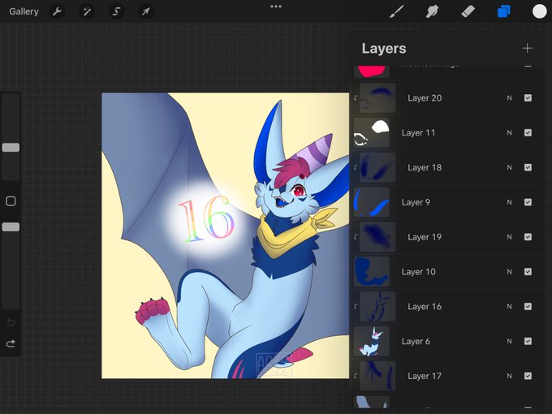Open blend mode N for Layer 11
This screenshot has height=414, width=552.
pos(510,132)
